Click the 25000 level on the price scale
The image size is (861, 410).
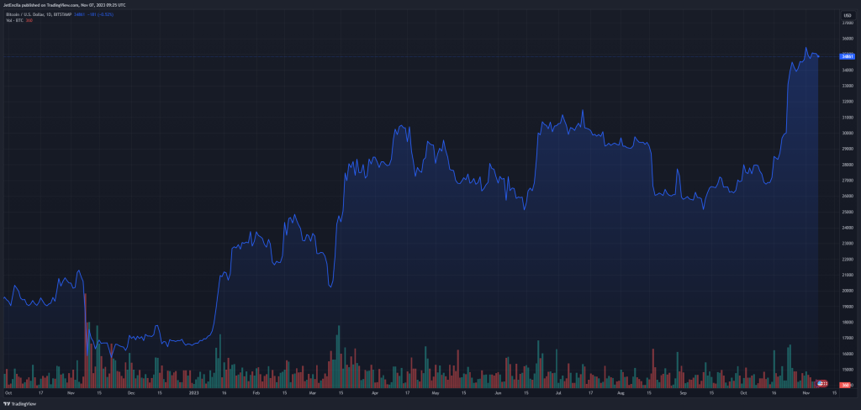[x=848, y=212]
